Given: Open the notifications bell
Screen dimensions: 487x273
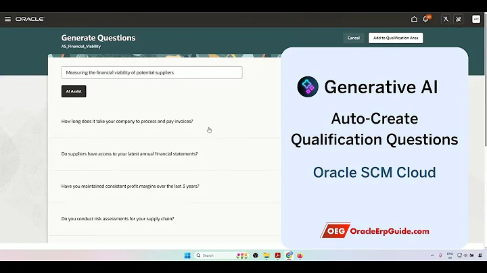Looking at the screenshot, I should point(426,19).
